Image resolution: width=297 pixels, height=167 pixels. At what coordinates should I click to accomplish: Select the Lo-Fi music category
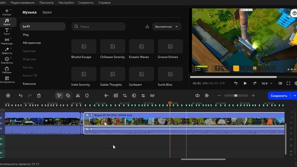(43, 26)
